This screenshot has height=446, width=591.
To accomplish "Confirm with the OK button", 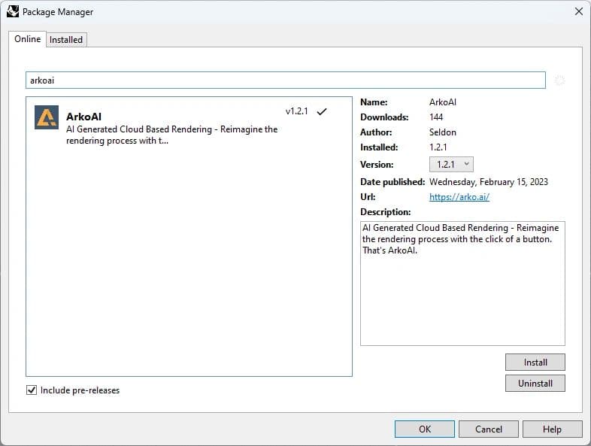I will coord(424,429).
